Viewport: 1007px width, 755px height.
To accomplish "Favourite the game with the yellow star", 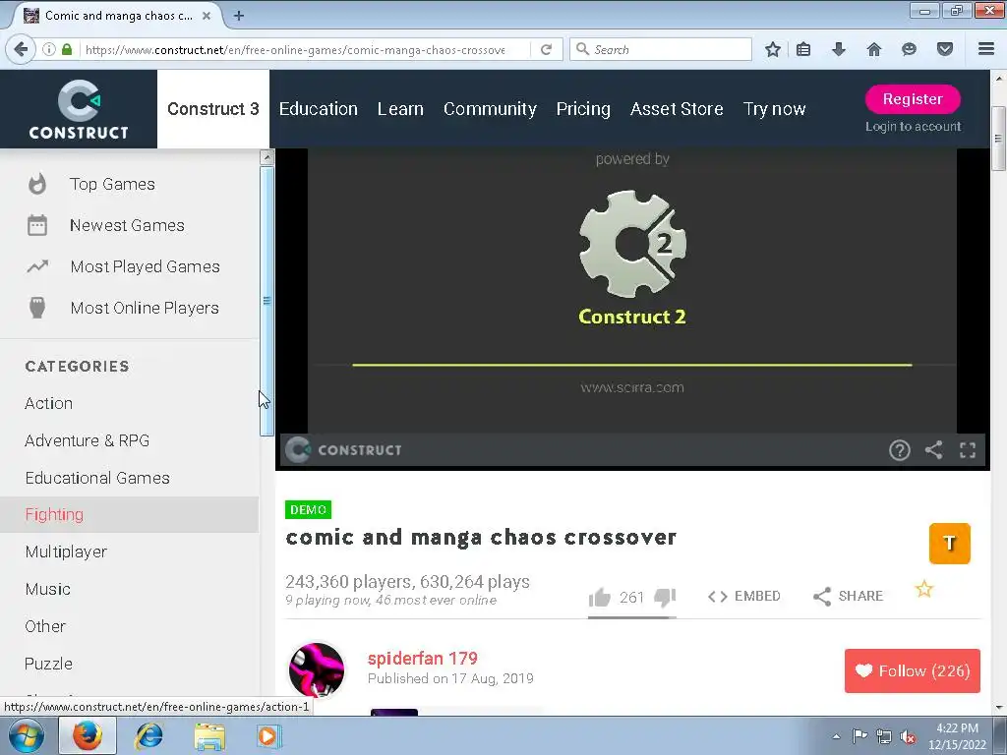I will click(x=924, y=589).
